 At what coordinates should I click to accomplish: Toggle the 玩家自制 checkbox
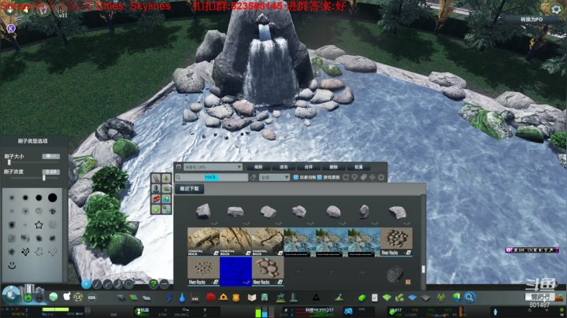296,177
